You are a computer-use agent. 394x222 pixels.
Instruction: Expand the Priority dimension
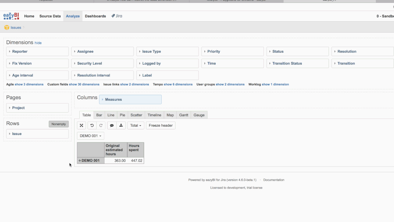pos(233,52)
